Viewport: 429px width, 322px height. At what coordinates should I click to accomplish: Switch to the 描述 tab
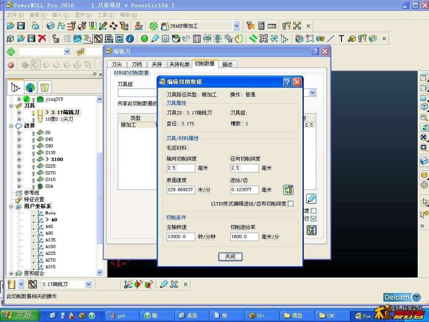pos(227,64)
